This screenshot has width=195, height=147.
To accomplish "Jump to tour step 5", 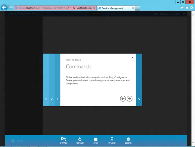I will [x=139, y=99].
